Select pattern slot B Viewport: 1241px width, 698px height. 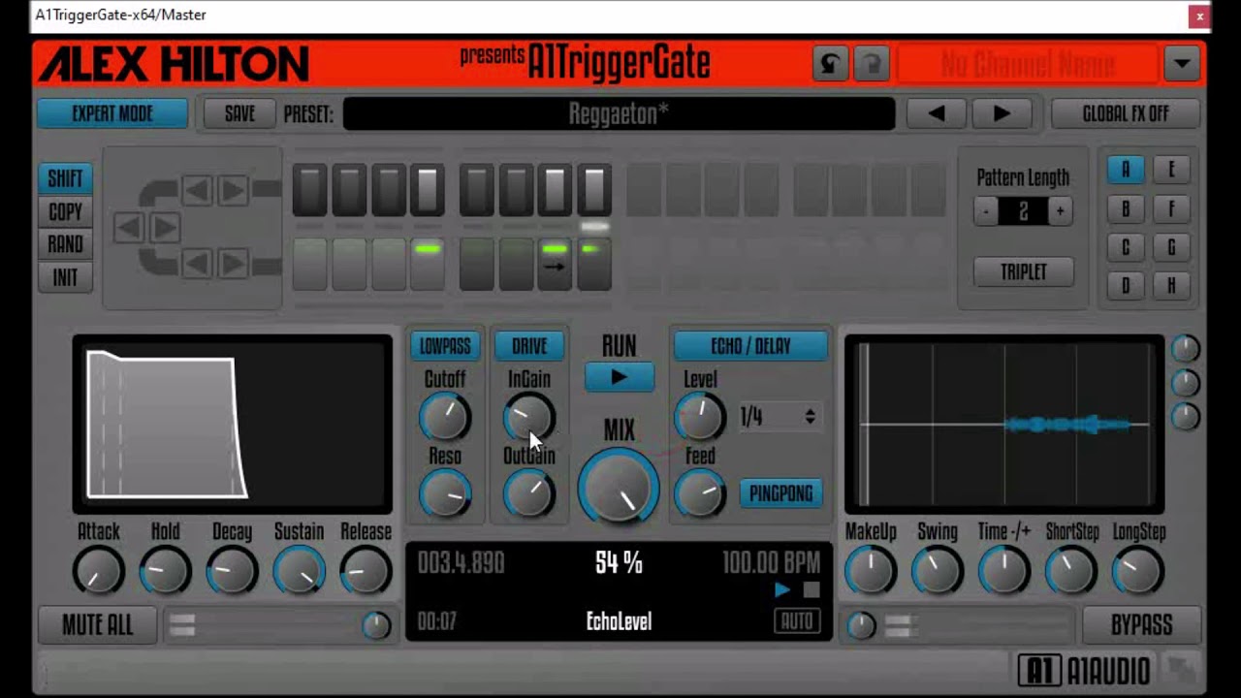(x=1126, y=208)
